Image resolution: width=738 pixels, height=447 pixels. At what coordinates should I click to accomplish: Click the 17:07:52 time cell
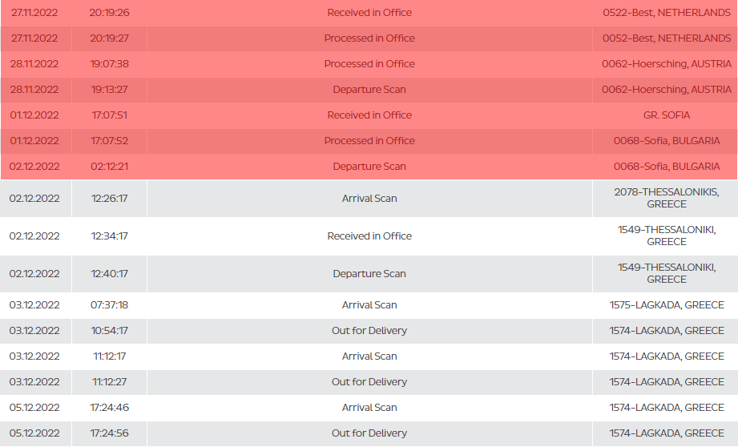109,141
